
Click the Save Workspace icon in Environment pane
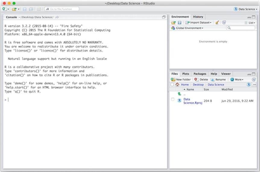[180, 23]
